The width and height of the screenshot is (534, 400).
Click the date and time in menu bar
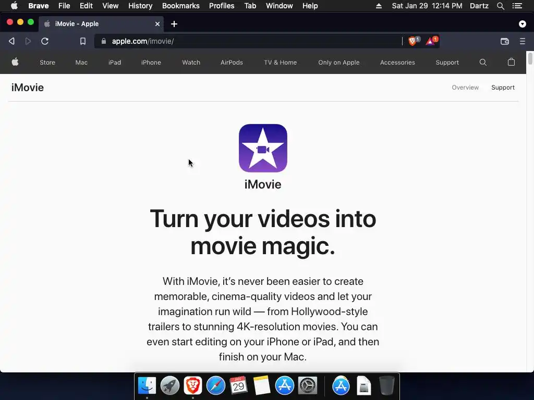[x=427, y=6]
